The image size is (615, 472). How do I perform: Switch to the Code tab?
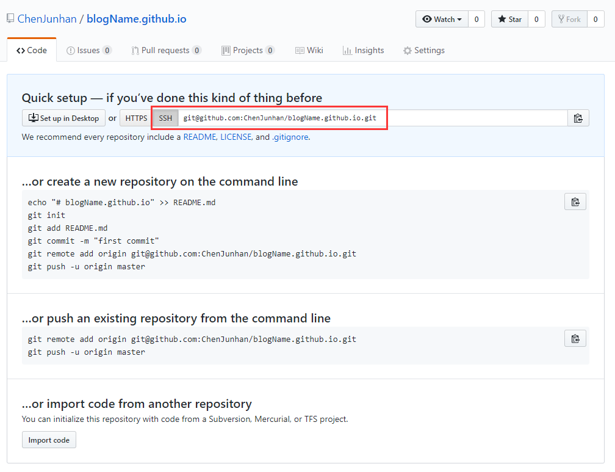pyautogui.click(x=32, y=50)
